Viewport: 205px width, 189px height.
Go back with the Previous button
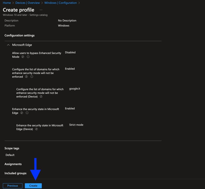(x=13, y=186)
